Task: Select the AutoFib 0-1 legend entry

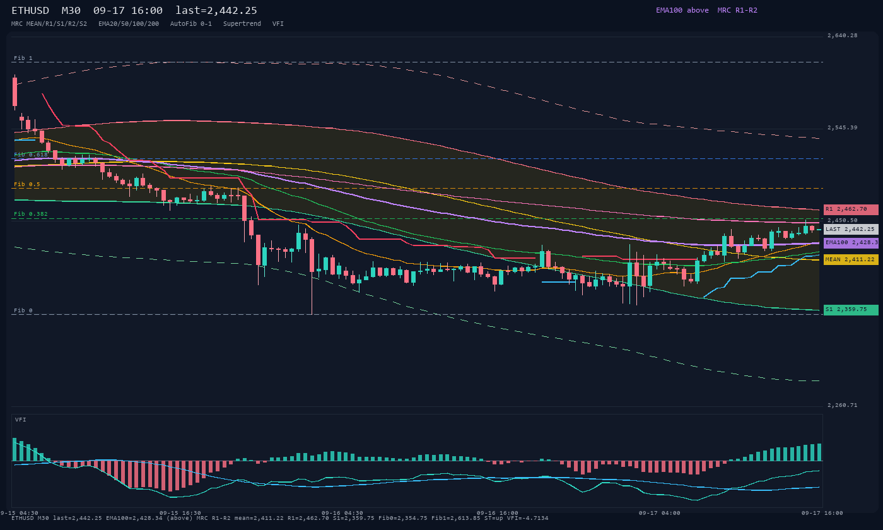Action: (x=191, y=24)
